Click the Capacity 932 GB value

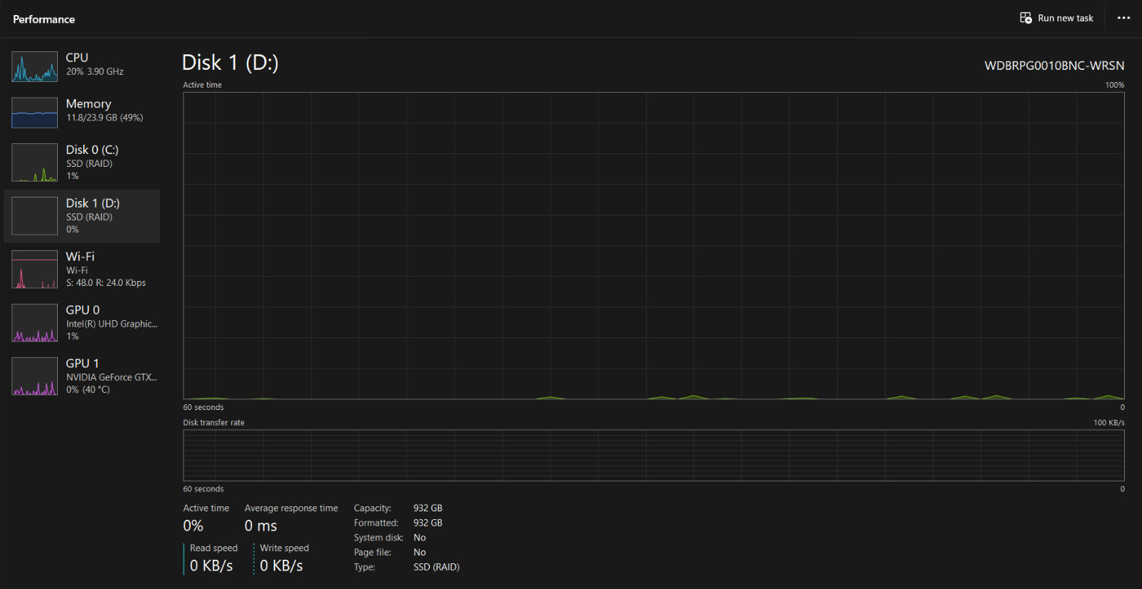click(x=428, y=508)
